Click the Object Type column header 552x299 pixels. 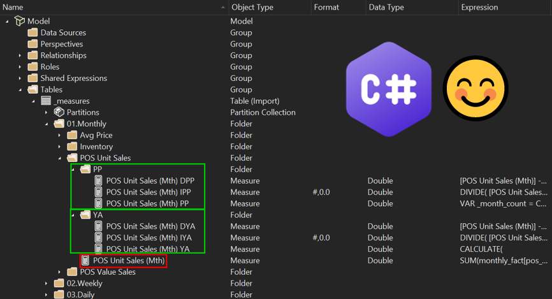pos(270,7)
